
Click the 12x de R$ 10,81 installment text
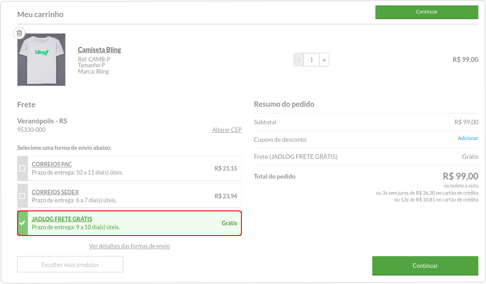(436, 200)
